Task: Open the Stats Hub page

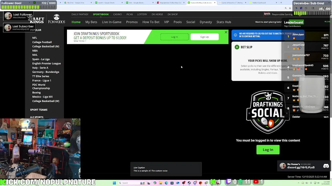Action: click(224, 22)
